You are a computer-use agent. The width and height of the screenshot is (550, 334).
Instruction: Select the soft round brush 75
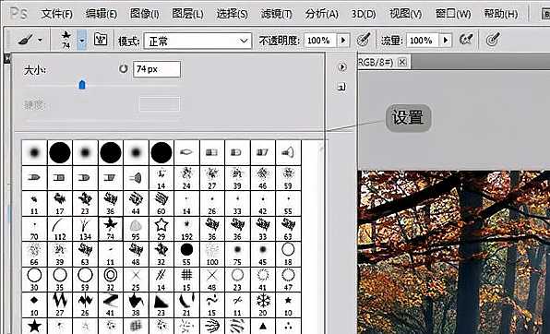(237, 254)
